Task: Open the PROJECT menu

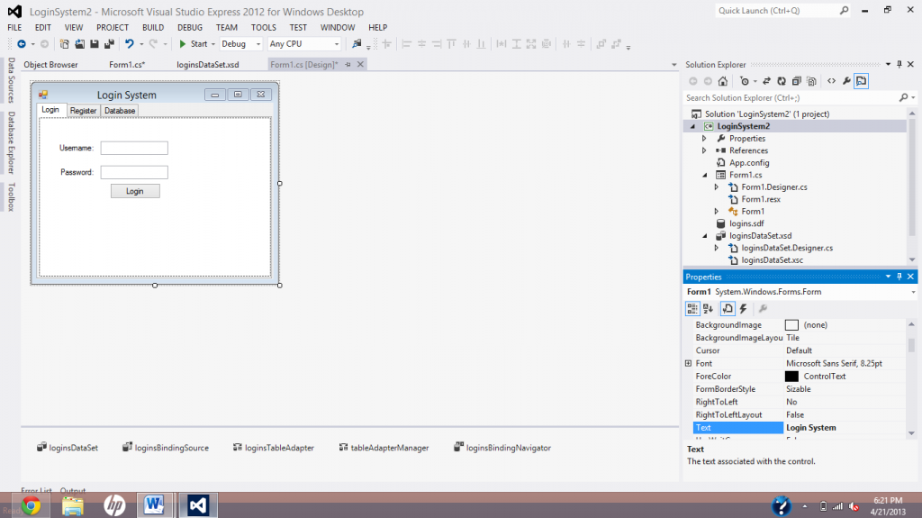Action: click(x=113, y=28)
